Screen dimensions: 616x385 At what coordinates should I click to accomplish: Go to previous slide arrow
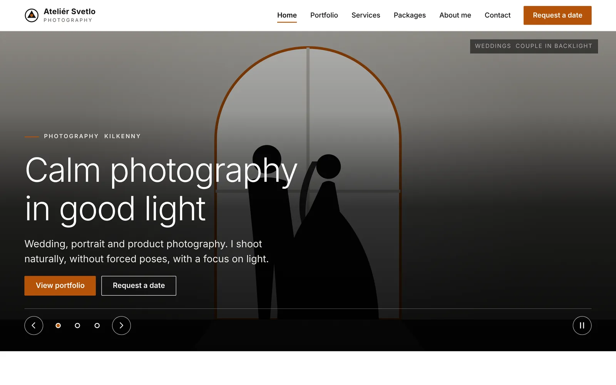[x=34, y=326]
